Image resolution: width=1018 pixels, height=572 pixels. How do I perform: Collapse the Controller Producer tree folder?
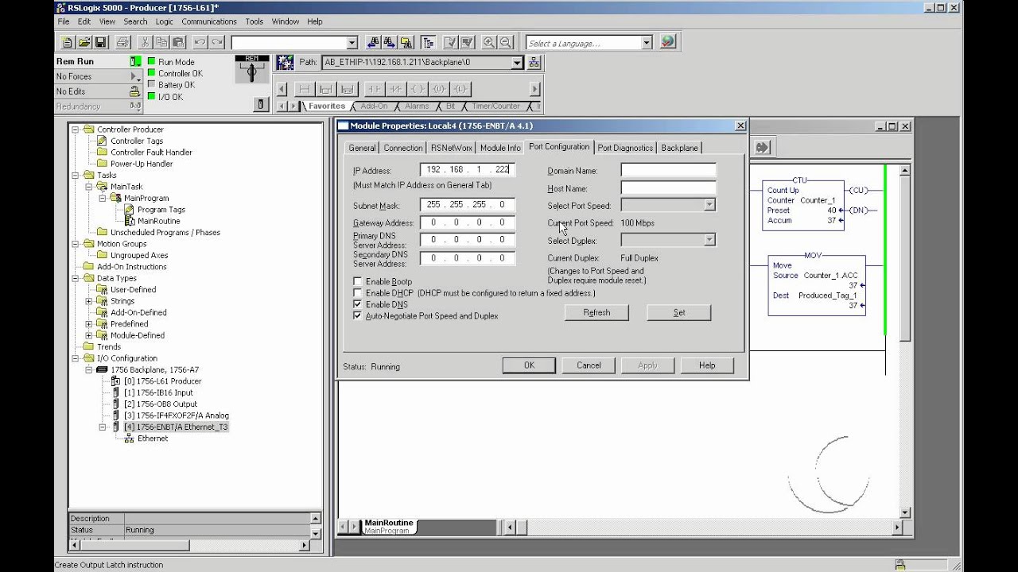76,129
